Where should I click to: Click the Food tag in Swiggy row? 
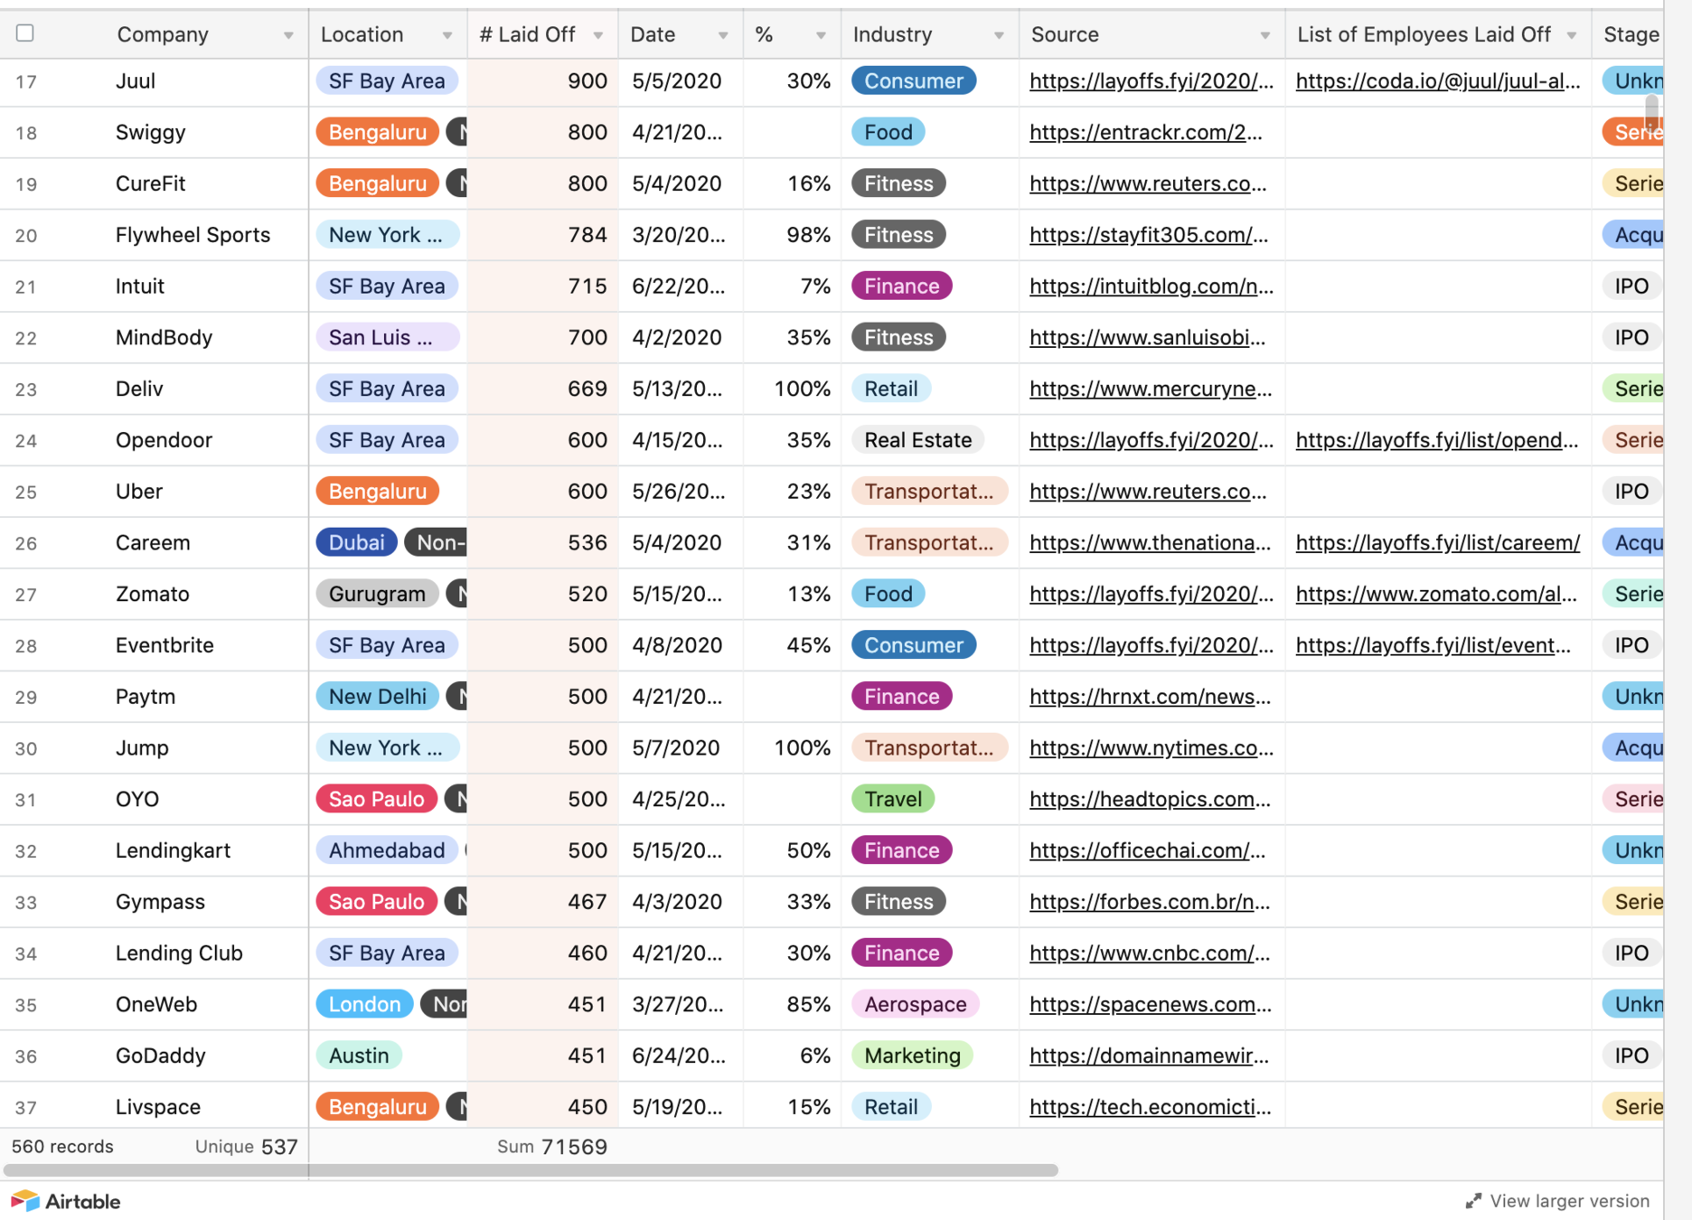click(x=888, y=133)
